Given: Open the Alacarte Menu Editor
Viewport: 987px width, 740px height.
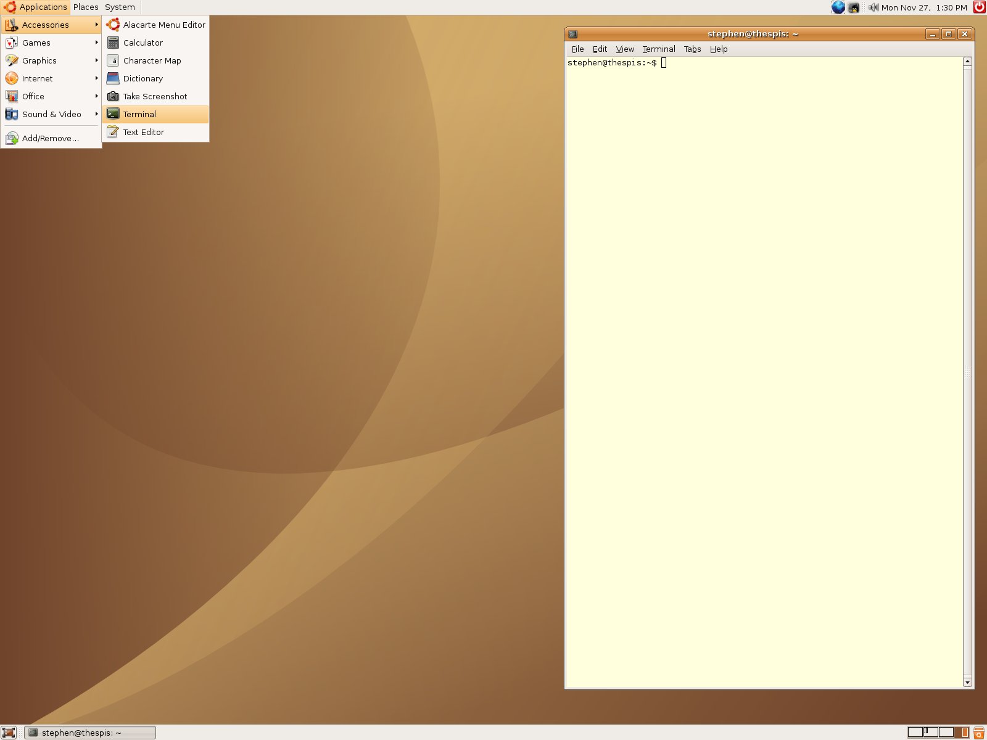Looking at the screenshot, I should pos(155,25).
